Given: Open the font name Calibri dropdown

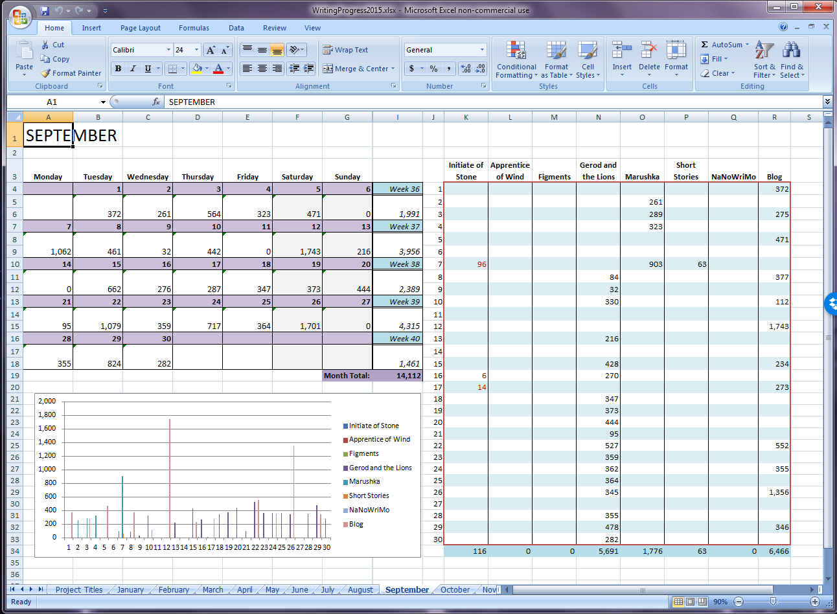Looking at the screenshot, I should point(169,50).
